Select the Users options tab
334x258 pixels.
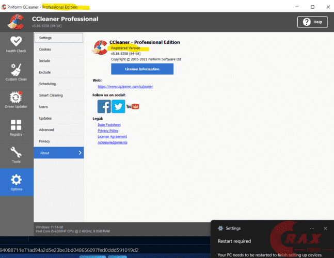(59, 107)
